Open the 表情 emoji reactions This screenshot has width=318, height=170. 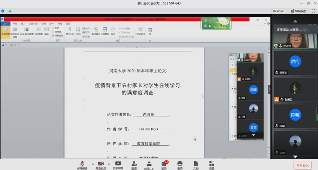coord(180,166)
